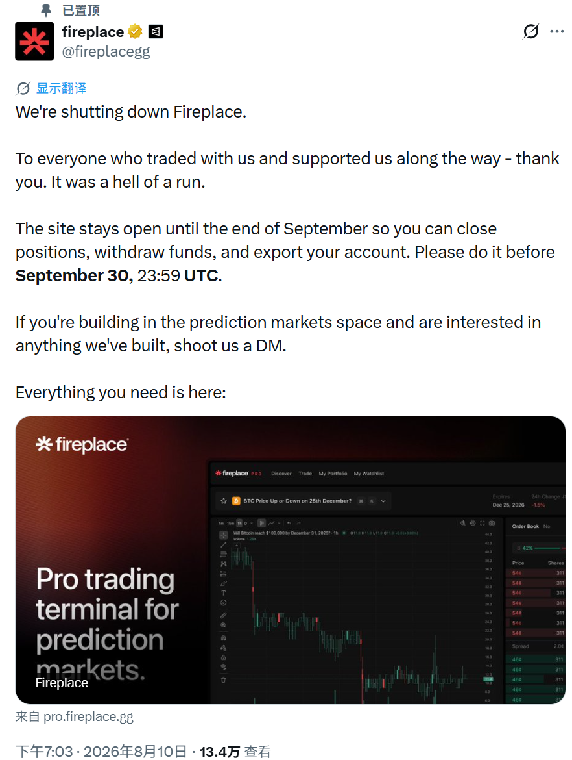The image size is (572, 760).
Task: Open the three-dot more options menu
Action: [557, 32]
